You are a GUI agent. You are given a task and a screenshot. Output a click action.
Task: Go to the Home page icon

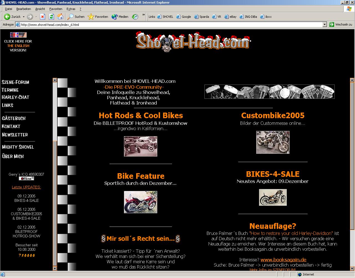pyautogui.click(x=60, y=17)
